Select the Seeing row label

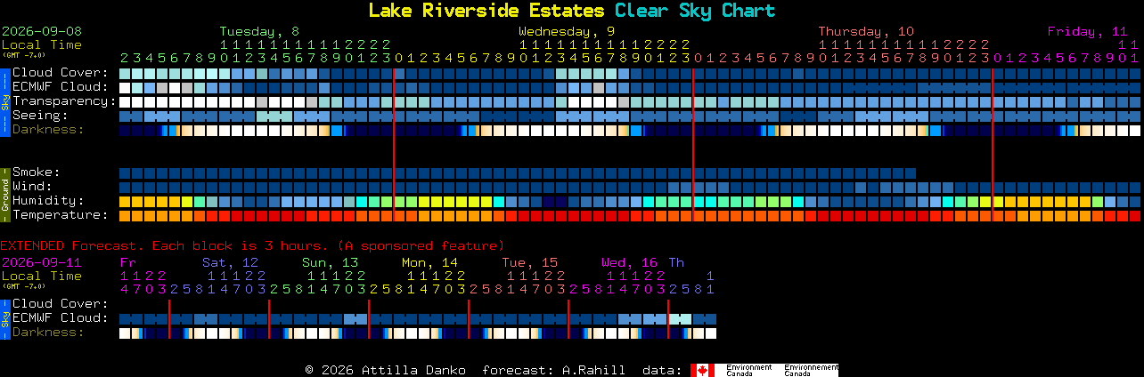click(x=40, y=116)
